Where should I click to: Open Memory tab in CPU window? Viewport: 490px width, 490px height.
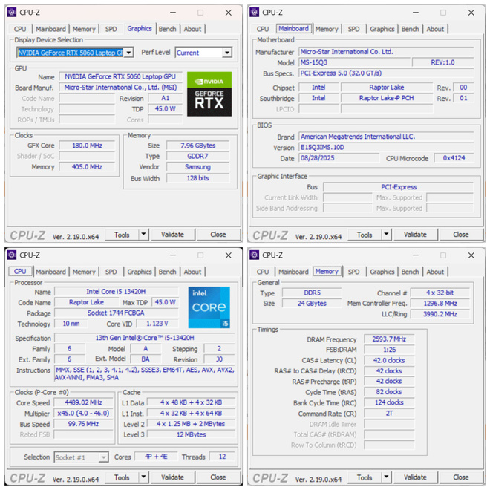(x=84, y=272)
